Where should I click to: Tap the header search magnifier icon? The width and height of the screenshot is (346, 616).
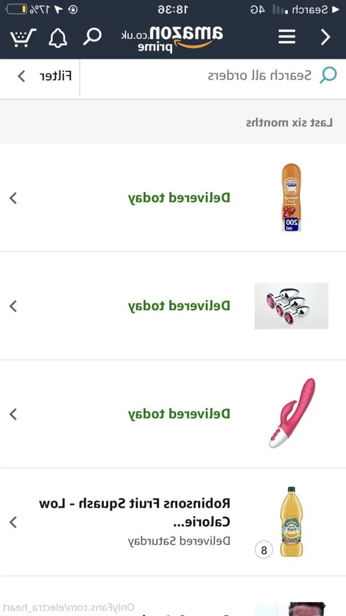pos(92,37)
